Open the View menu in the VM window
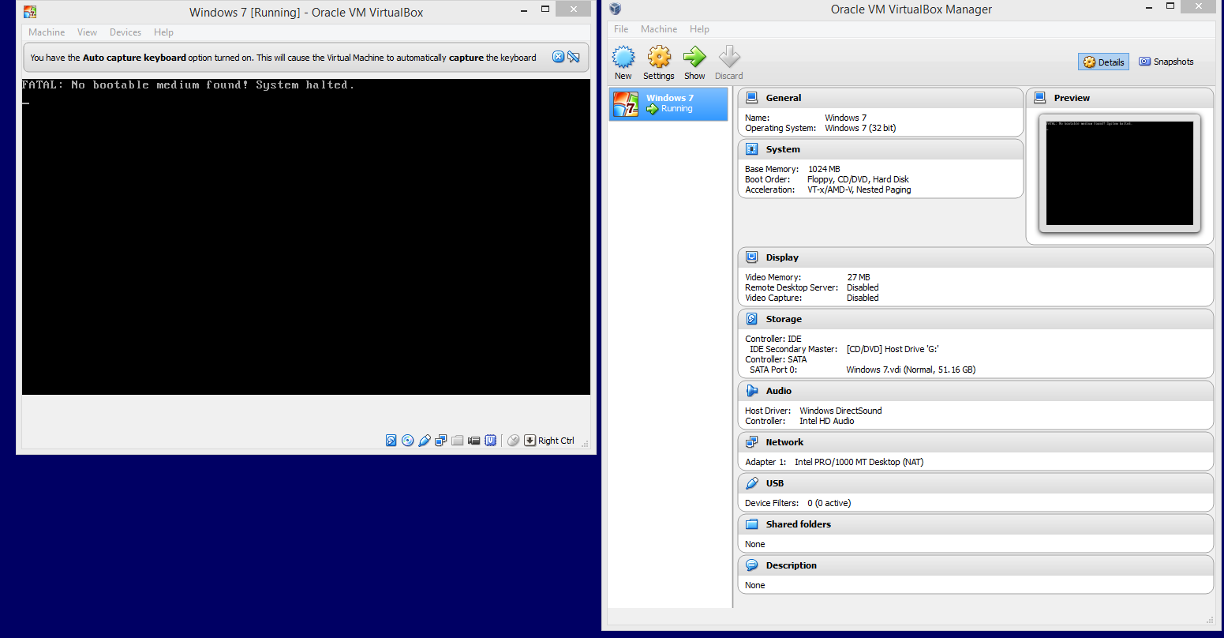The width and height of the screenshot is (1224, 638). [87, 32]
